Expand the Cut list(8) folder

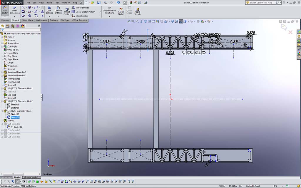2,46
